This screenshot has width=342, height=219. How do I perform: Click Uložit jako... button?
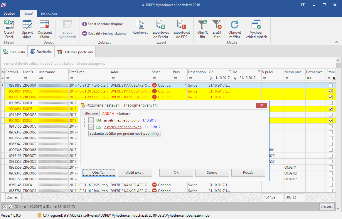(x=135, y=172)
